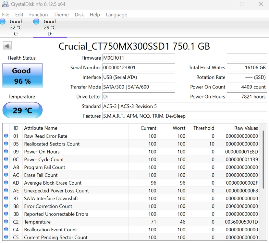Click the ID column header
269x243 pixels.
16,128
